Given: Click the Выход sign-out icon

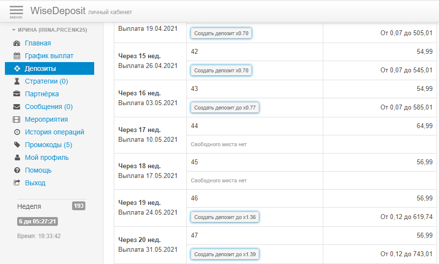Looking at the screenshot, I should pyautogui.click(x=17, y=183).
